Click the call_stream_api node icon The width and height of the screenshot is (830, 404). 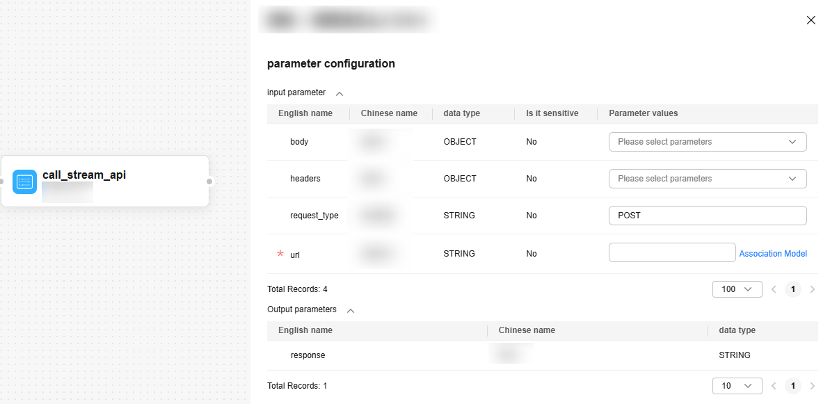point(24,181)
